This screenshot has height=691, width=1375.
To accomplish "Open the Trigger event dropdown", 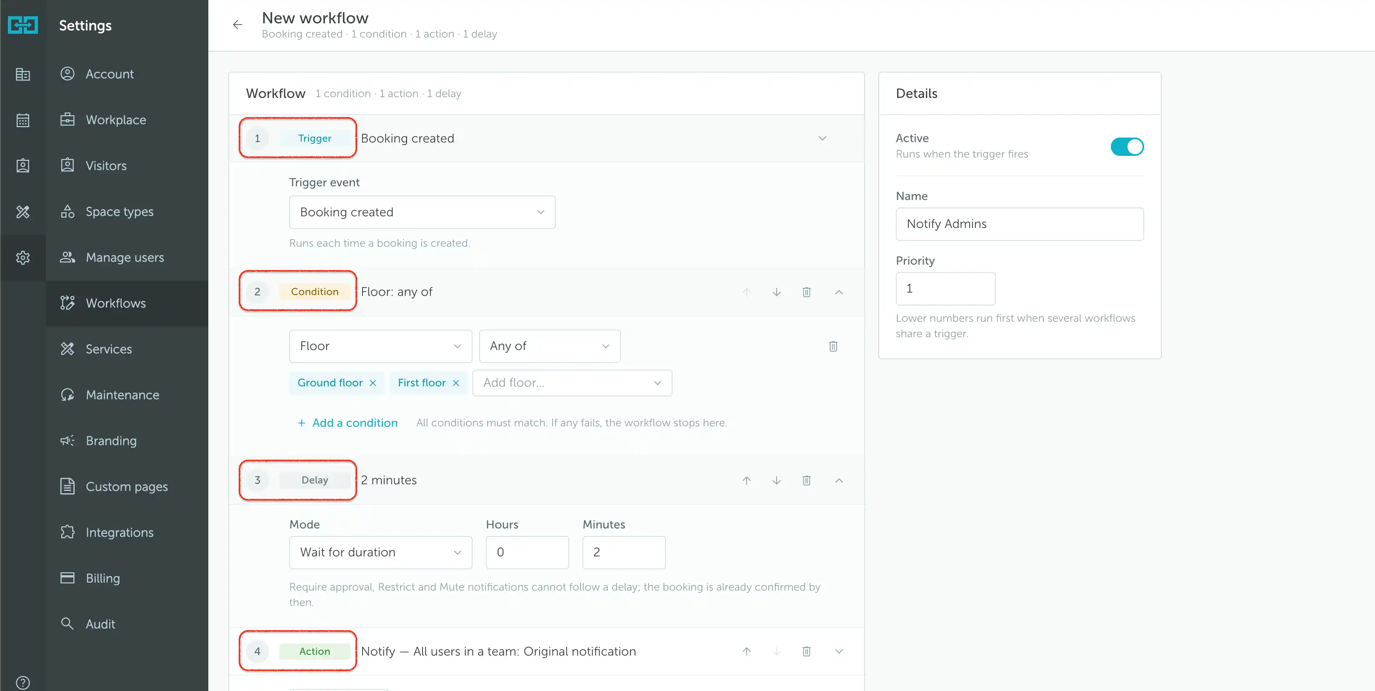I will pyautogui.click(x=422, y=212).
